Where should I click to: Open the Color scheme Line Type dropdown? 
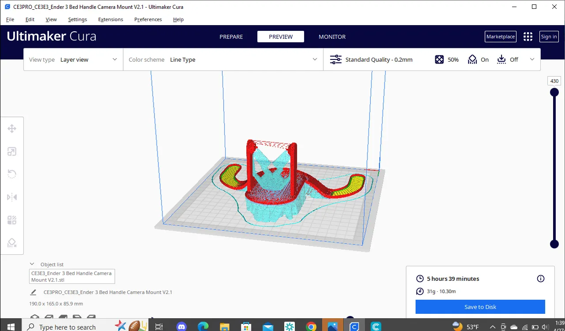[x=223, y=60]
